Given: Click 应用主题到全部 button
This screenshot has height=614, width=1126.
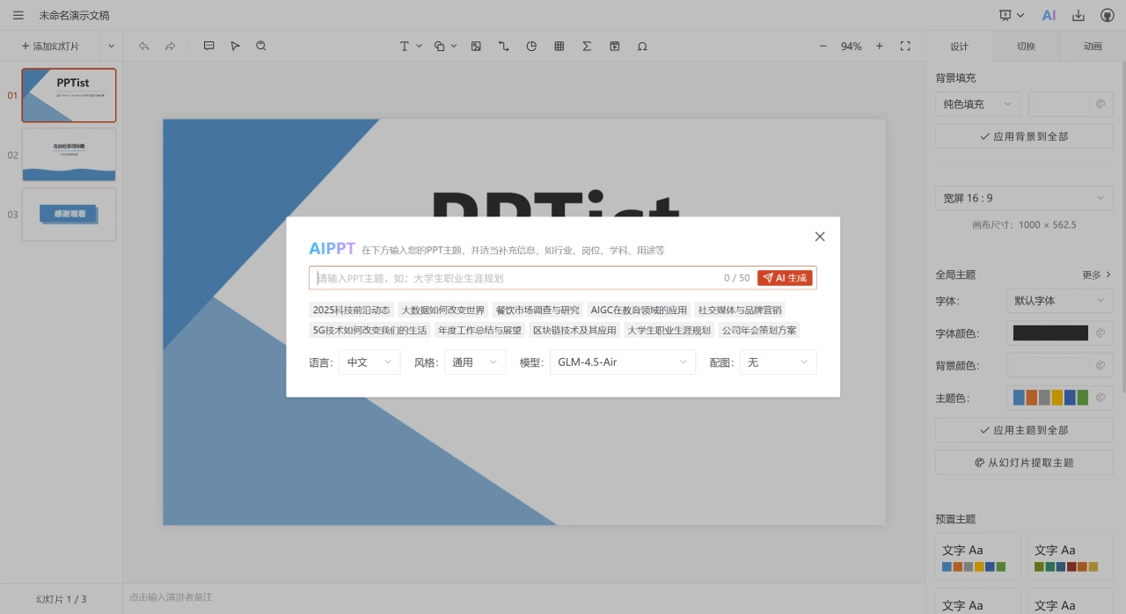Looking at the screenshot, I should tap(1024, 430).
